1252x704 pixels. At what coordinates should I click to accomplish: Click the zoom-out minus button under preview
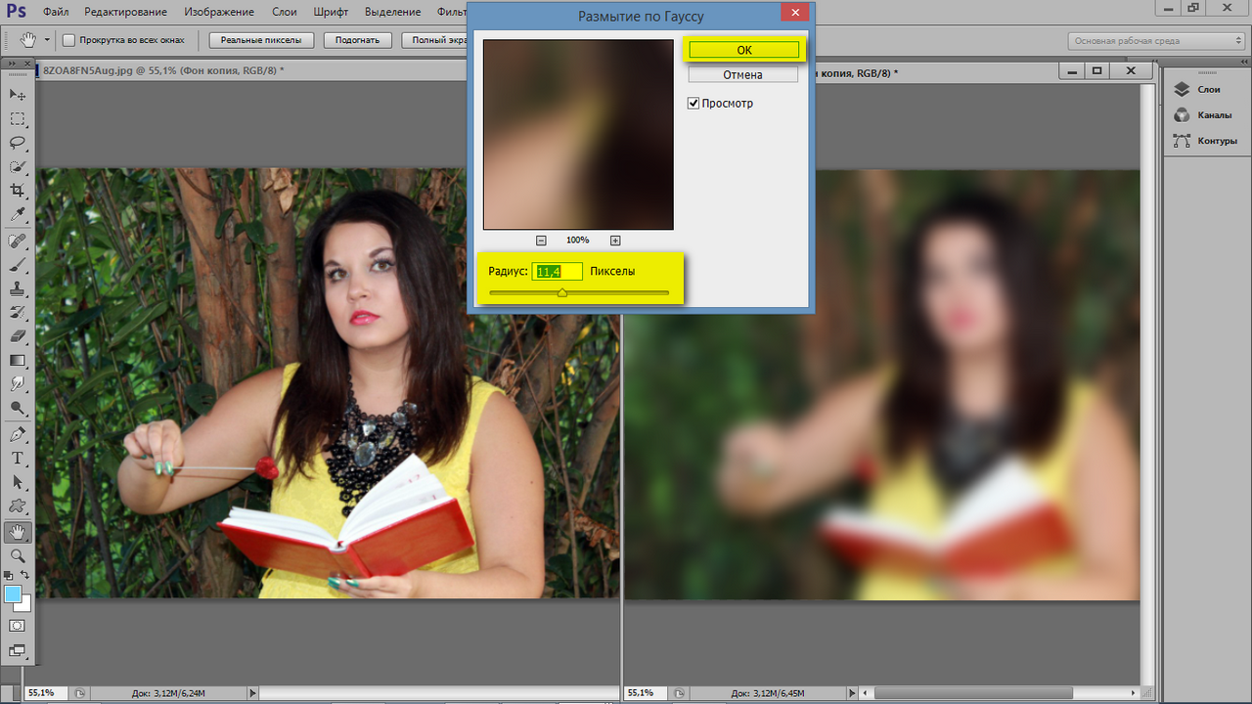tap(541, 241)
